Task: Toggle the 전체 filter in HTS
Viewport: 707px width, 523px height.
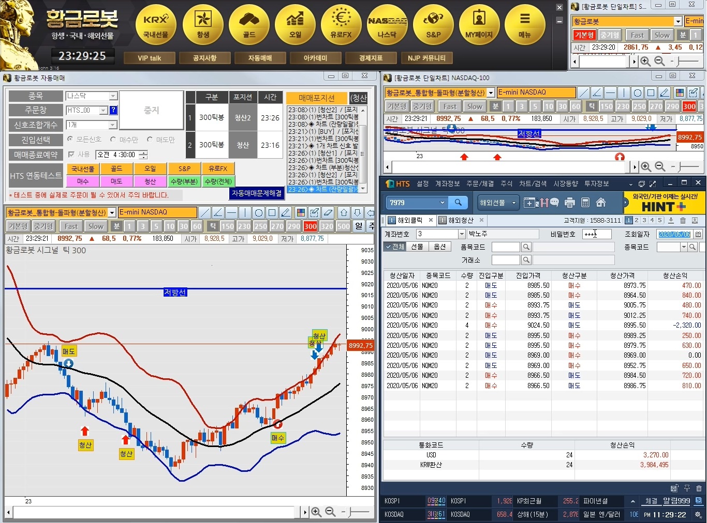Action: [395, 247]
